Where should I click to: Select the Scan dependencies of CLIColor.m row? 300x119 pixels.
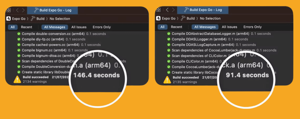pos(199,56)
